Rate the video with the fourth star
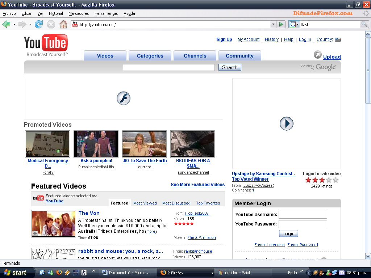The height and width of the screenshot is (278, 371). click(x=329, y=180)
